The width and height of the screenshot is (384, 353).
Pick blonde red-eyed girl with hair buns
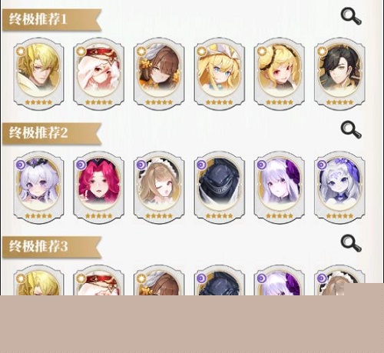point(280,74)
